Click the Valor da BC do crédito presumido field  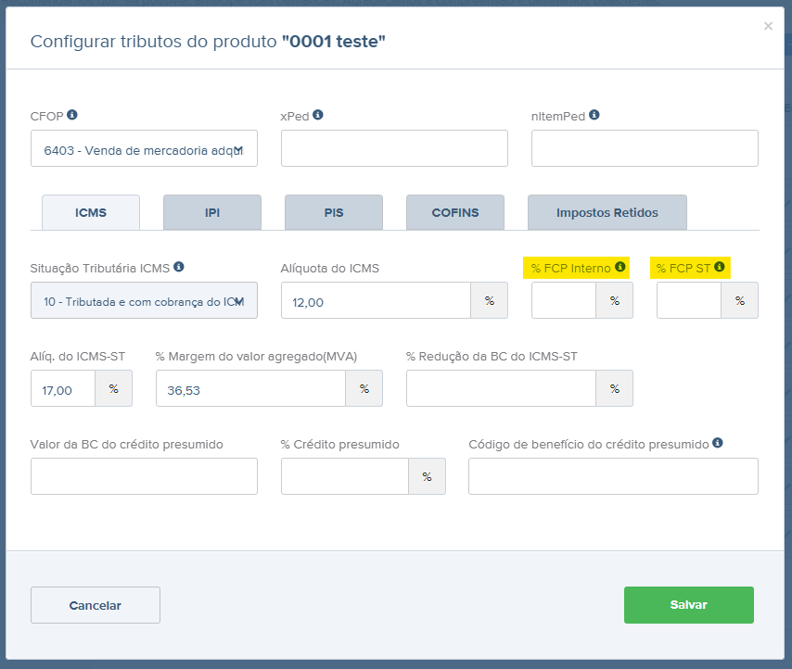coord(144,476)
